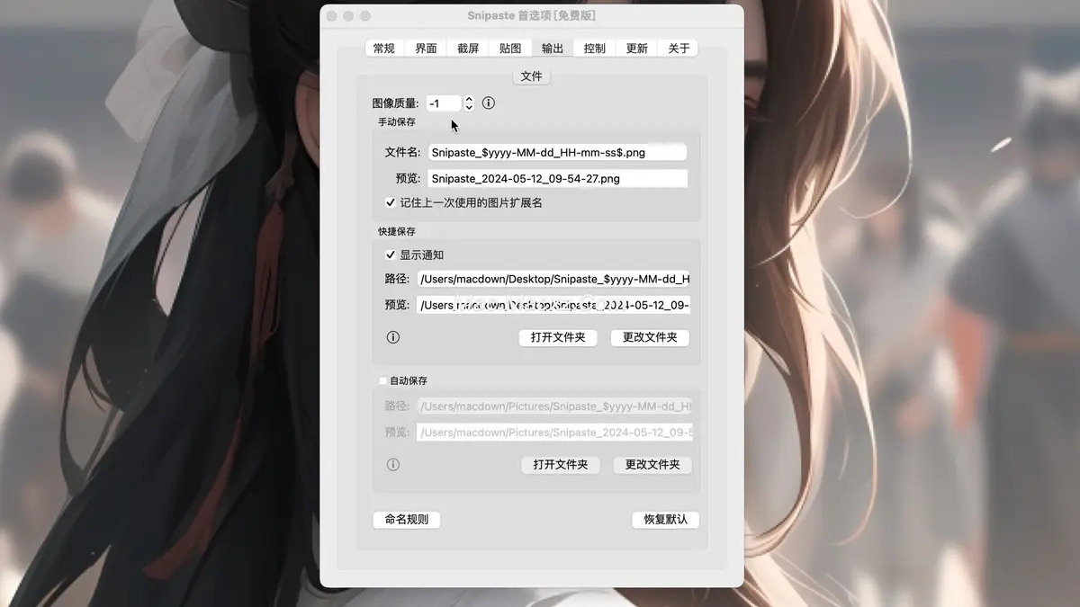Viewport: 1080px width, 607px height.
Task: Disable the 显示通知 checkbox
Action: click(390, 254)
